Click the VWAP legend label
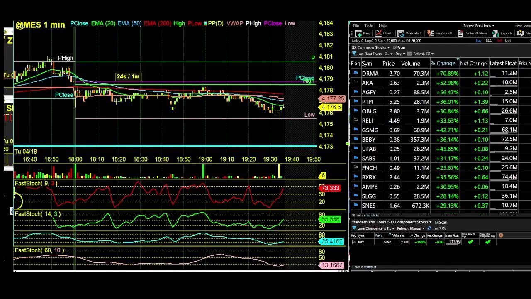The height and width of the screenshot is (299, 531). 235,23
